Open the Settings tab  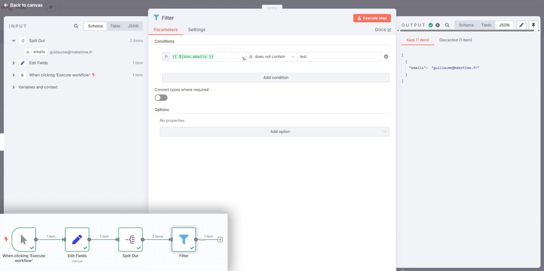[x=196, y=30]
